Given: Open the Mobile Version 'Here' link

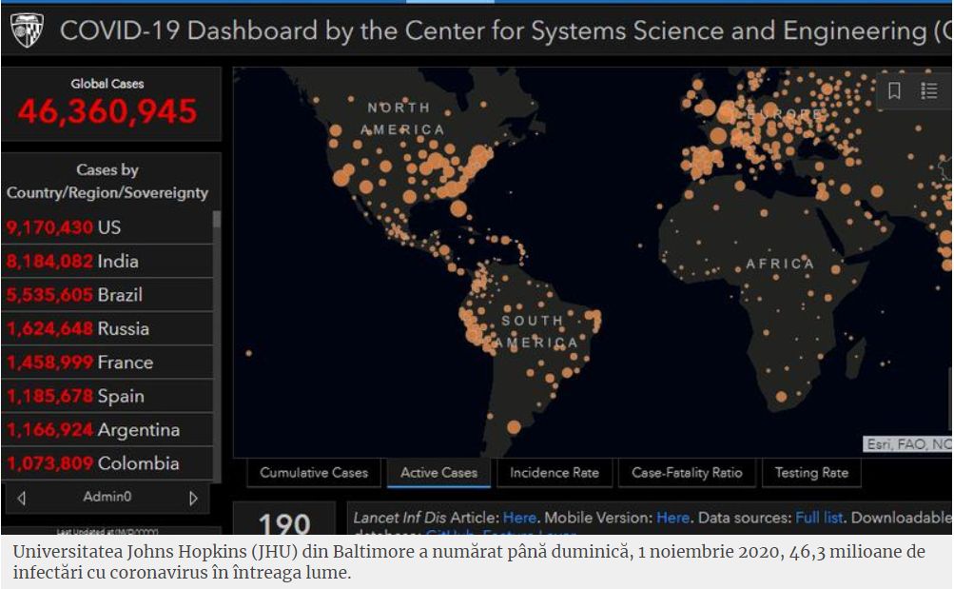Looking at the screenshot, I should [x=672, y=518].
